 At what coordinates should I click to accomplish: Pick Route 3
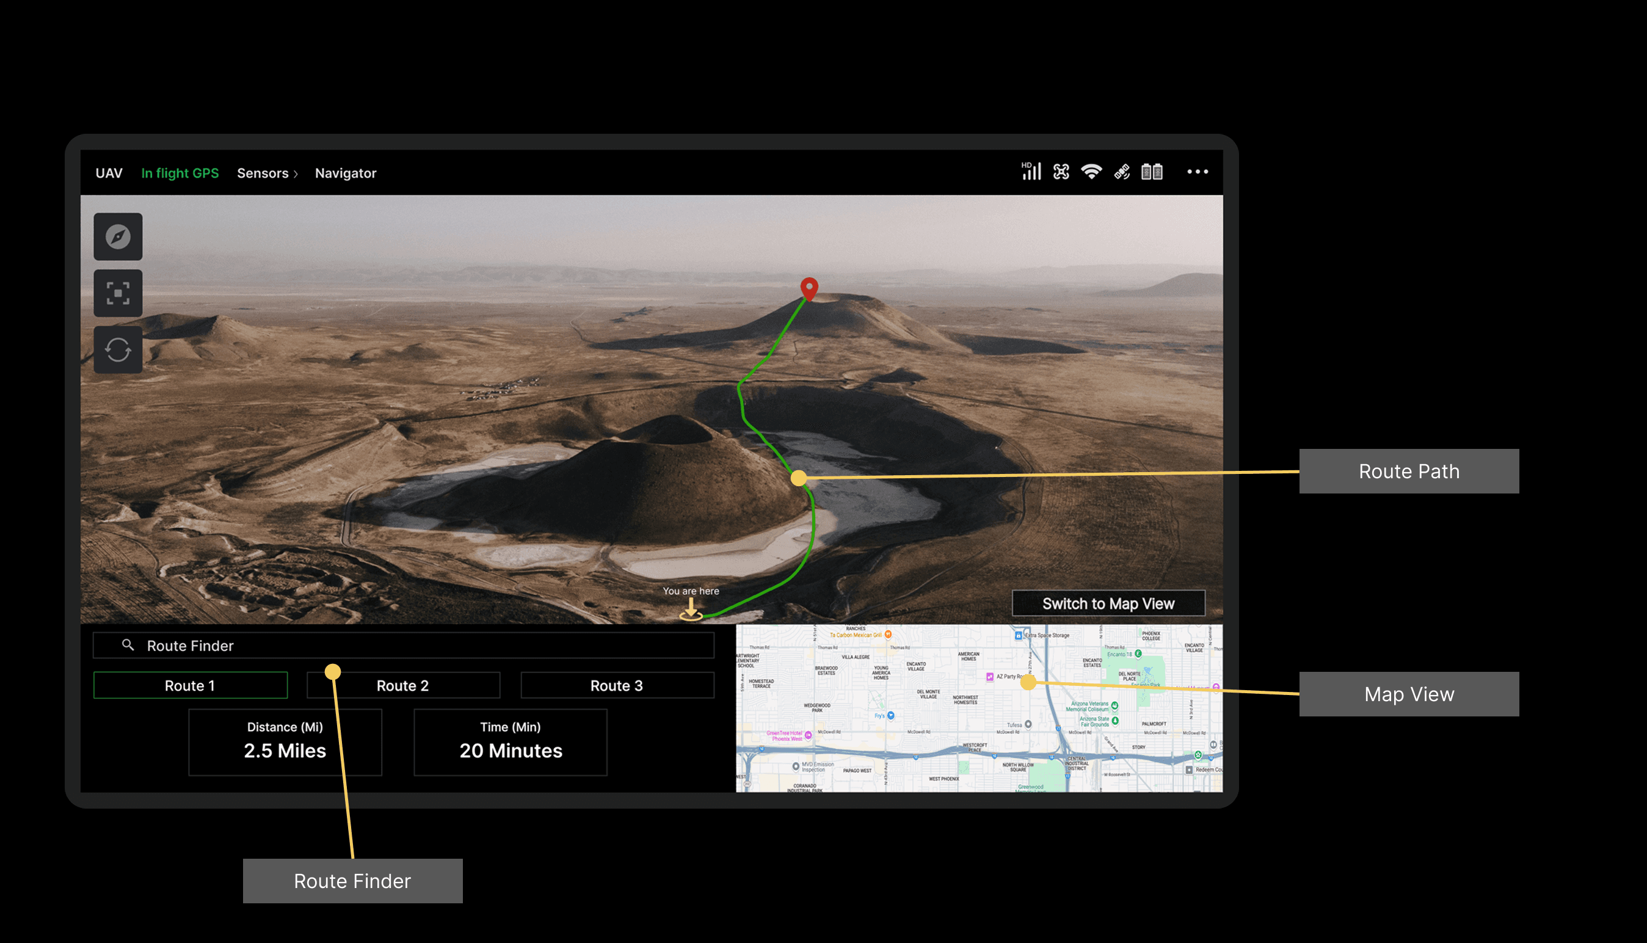point(617,685)
